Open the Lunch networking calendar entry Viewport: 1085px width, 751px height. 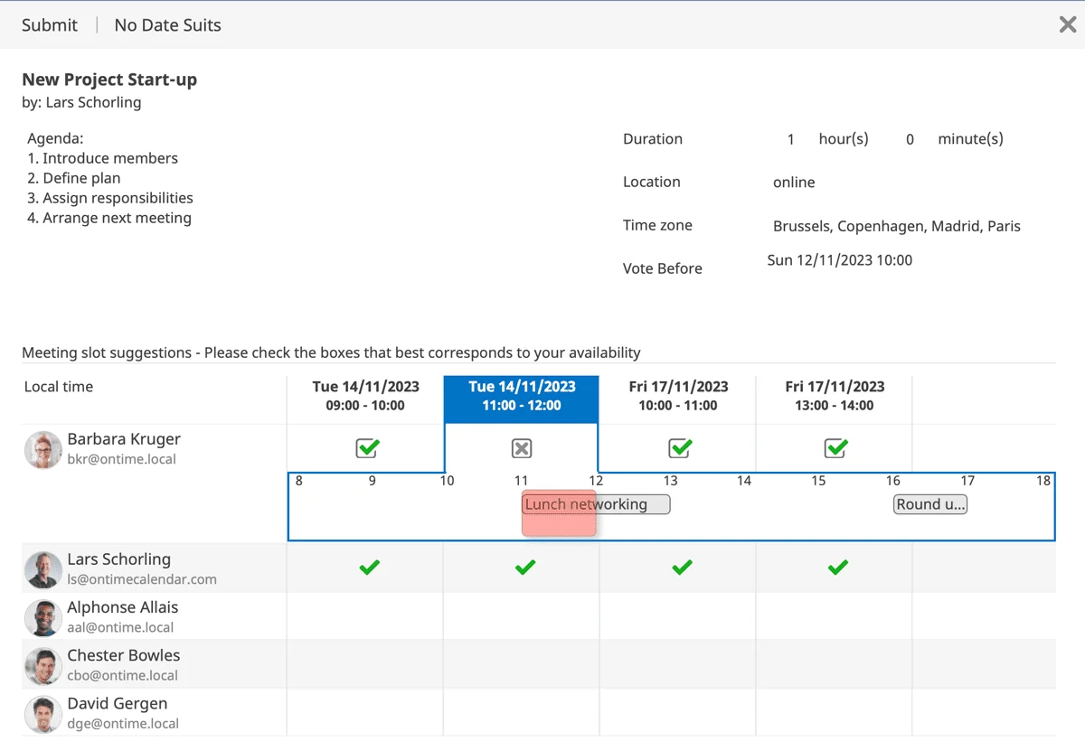(x=596, y=504)
